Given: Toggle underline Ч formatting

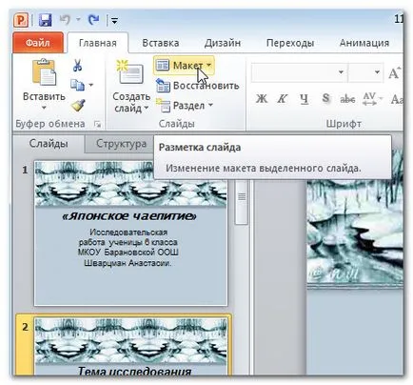Looking at the screenshot, I should pos(304,99).
